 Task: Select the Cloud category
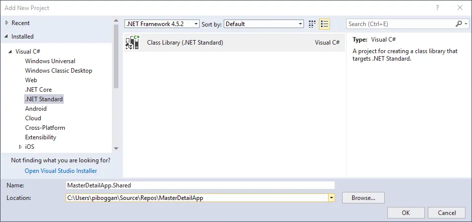(33, 118)
